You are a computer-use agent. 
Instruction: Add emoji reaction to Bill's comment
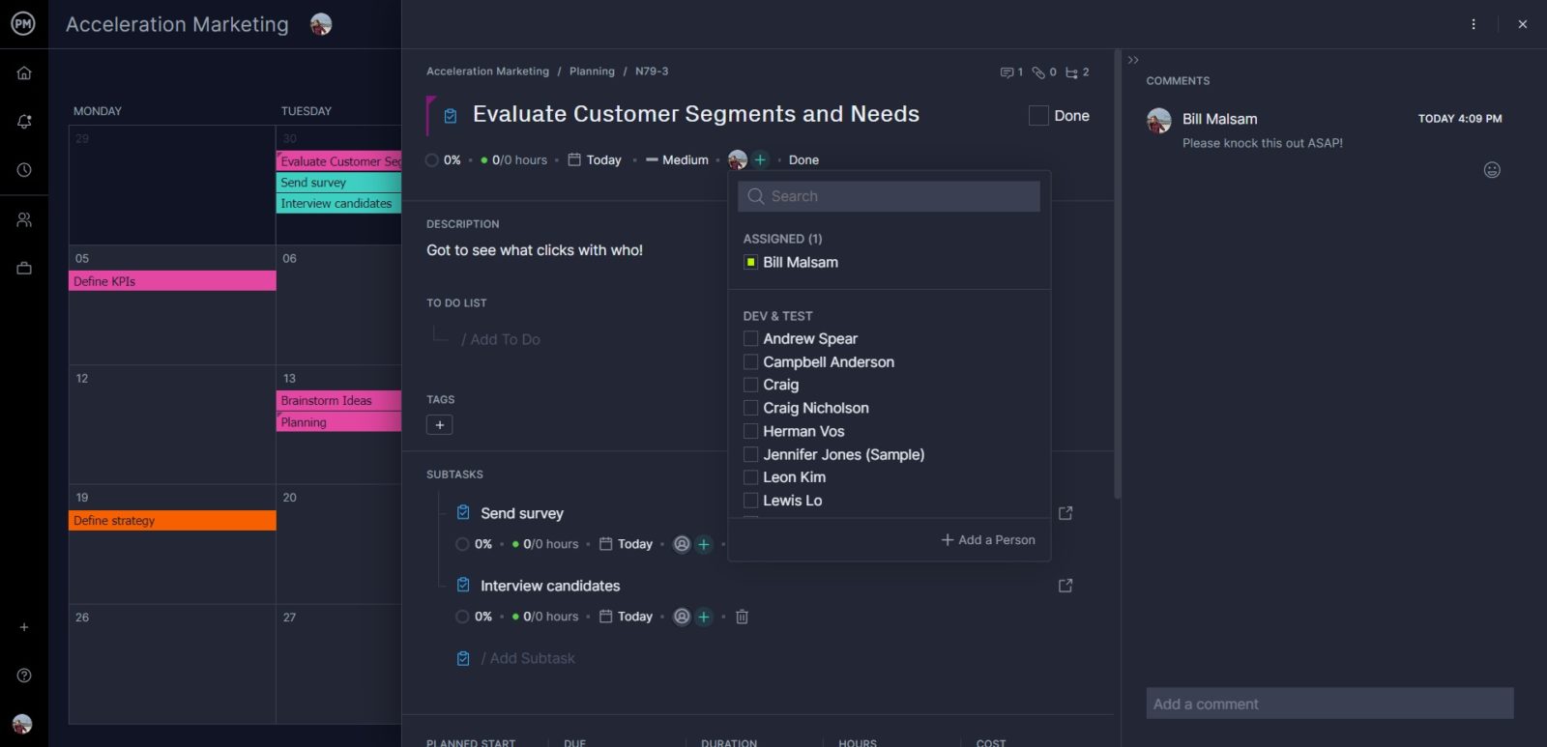pyautogui.click(x=1492, y=170)
